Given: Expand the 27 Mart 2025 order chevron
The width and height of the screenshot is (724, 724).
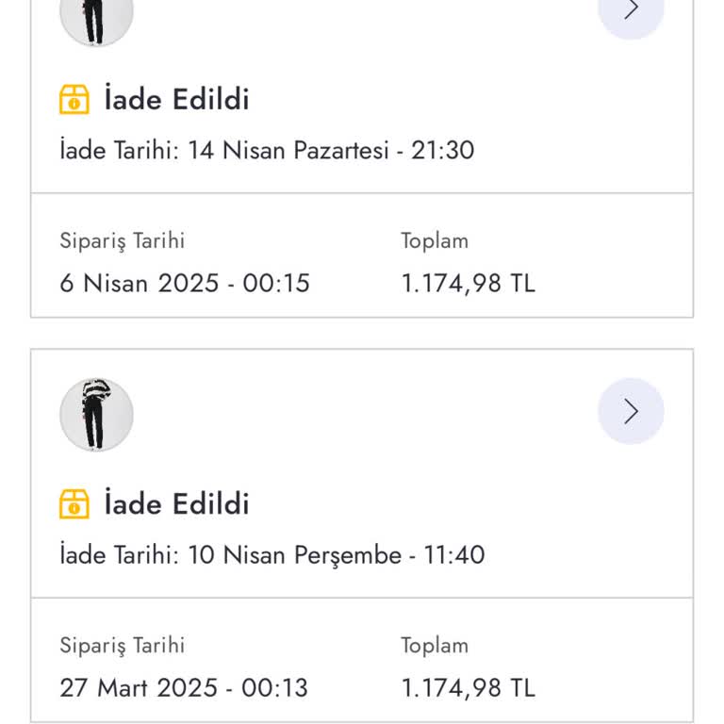Looking at the screenshot, I should [x=631, y=412].
